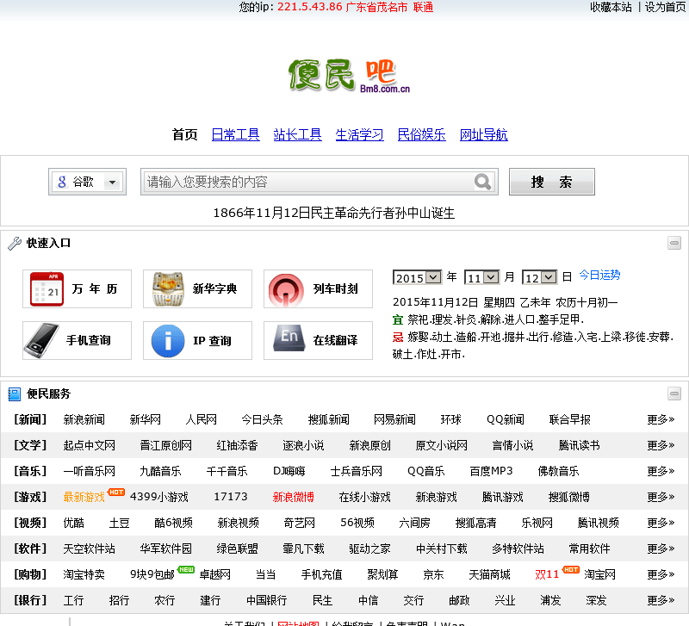Open the 天猫商城 link
Viewport: 689px width, 626px height.
[489, 574]
